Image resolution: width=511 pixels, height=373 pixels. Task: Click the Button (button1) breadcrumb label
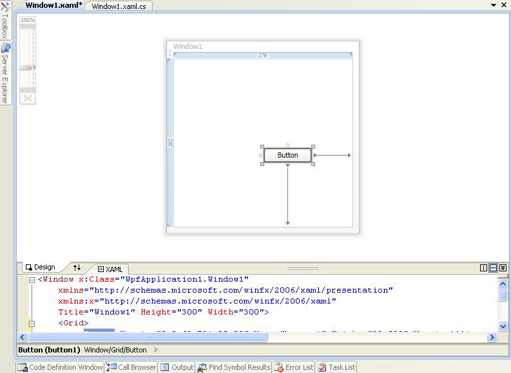click(49, 350)
